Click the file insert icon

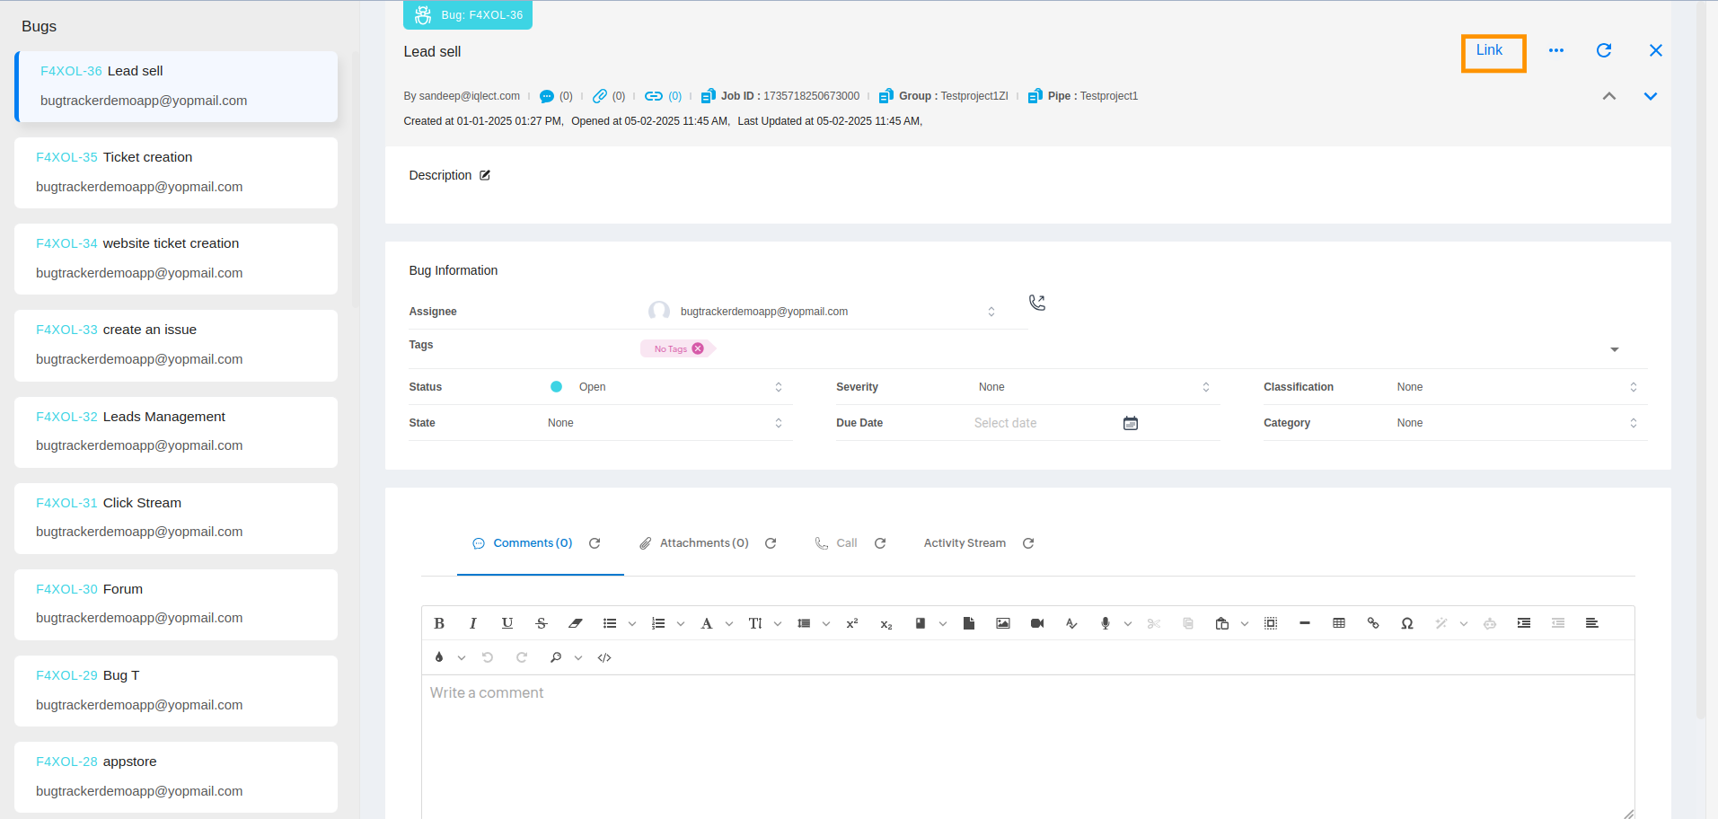click(969, 623)
